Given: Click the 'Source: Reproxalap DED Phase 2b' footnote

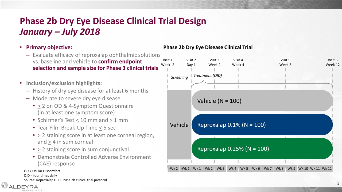Looking at the screenshot, I should coord(65,180).
